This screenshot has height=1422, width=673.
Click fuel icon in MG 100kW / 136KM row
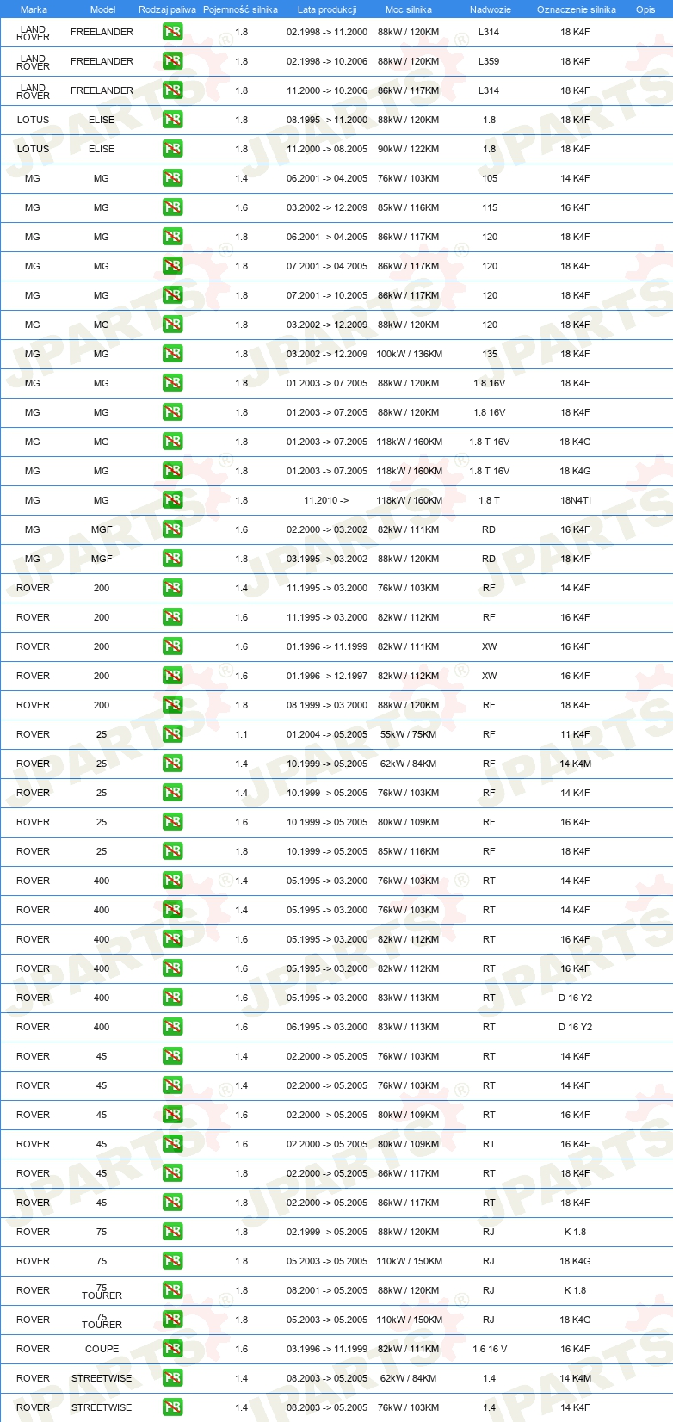pos(173,354)
